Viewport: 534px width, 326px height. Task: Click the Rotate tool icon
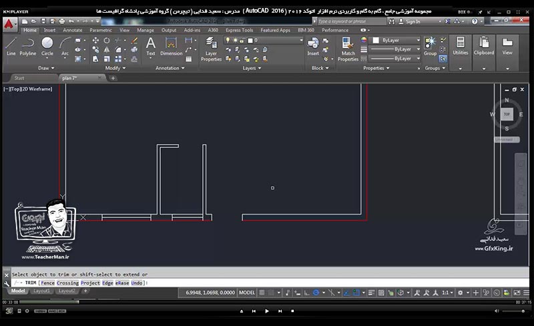pyautogui.click(x=107, y=41)
